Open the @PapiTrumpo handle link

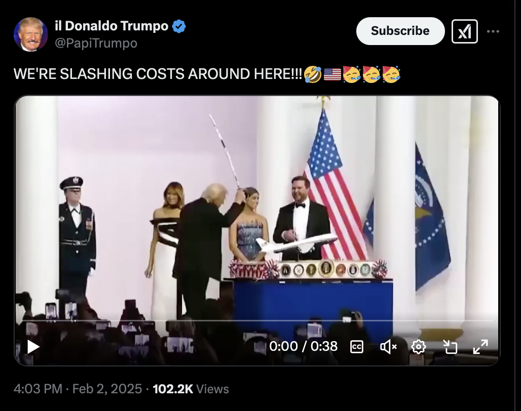coord(96,43)
